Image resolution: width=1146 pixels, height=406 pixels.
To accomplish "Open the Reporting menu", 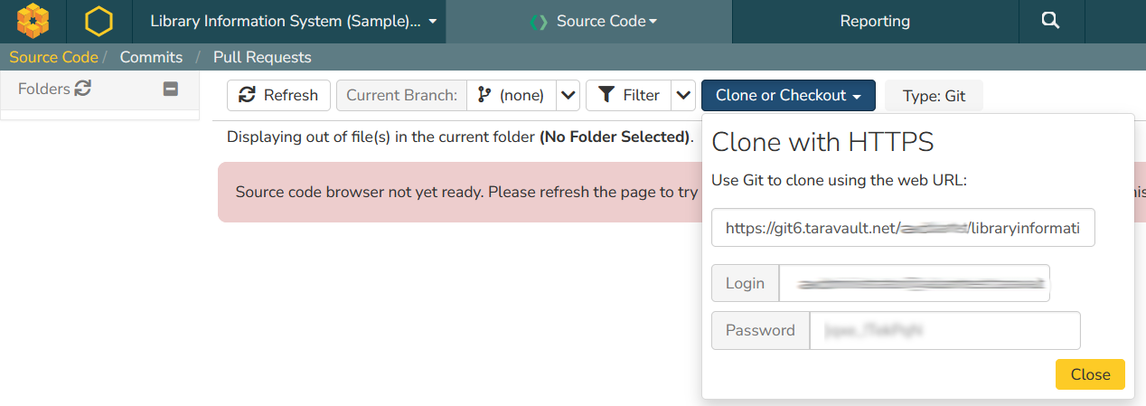I will coord(874,21).
